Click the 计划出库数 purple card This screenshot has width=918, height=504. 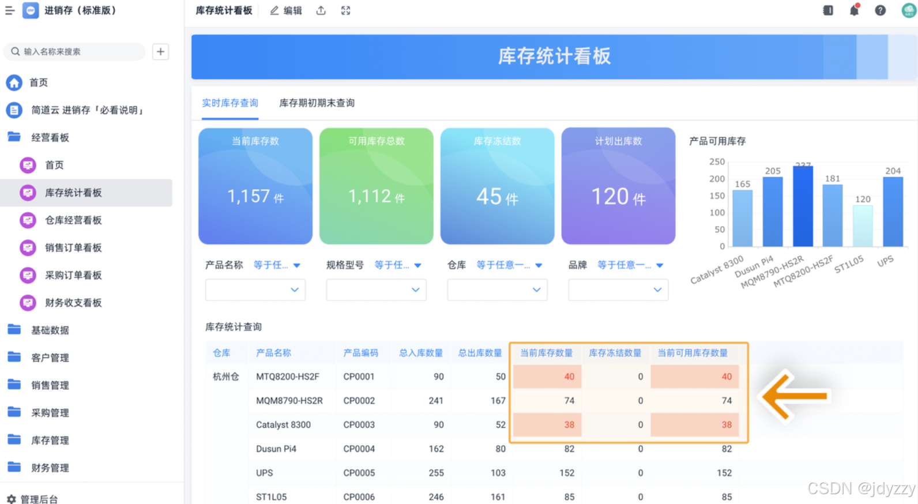point(619,186)
